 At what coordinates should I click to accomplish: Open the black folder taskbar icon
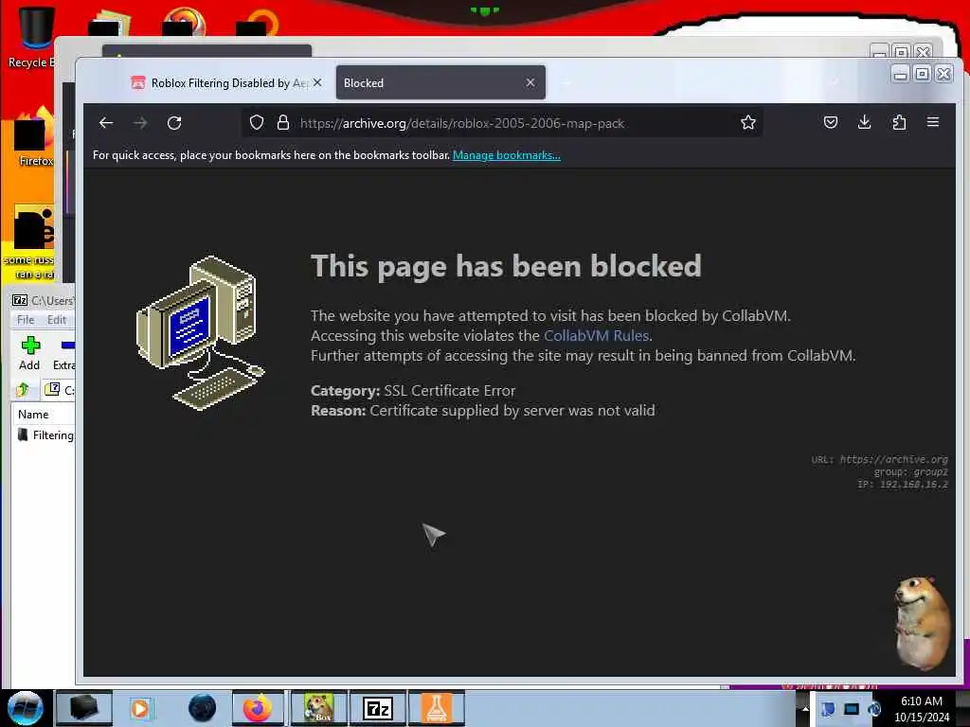(x=84, y=708)
